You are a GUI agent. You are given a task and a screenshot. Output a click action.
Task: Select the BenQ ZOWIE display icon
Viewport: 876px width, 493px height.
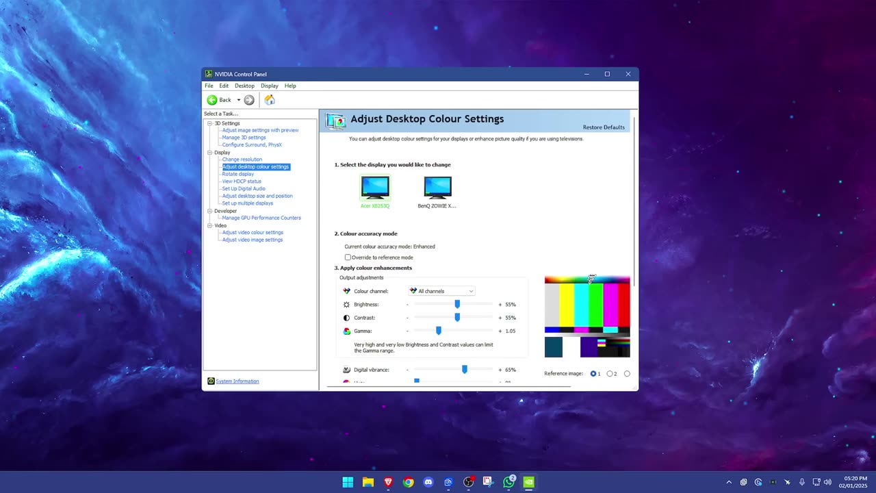click(x=437, y=188)
